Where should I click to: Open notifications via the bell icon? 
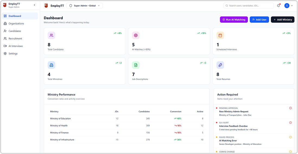tap(278, 6)
